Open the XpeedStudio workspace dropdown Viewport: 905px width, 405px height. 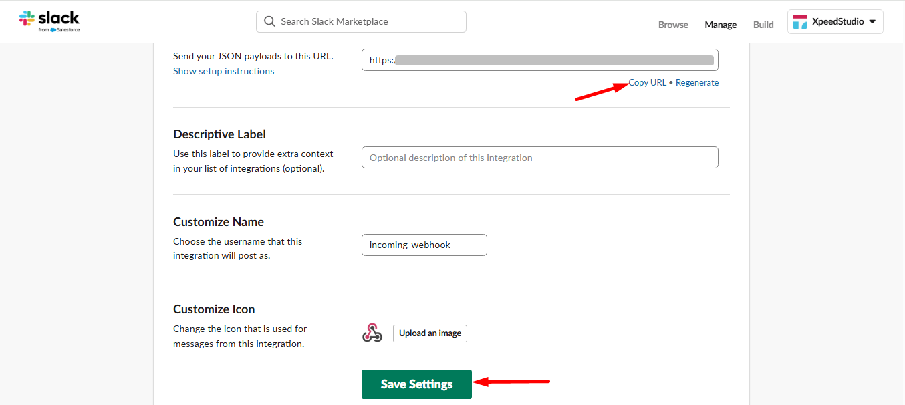(835, 21)
